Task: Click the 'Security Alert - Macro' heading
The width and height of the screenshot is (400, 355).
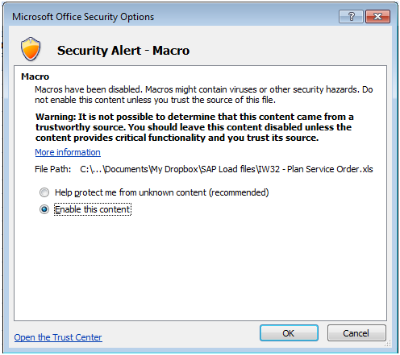Action: 123,51
